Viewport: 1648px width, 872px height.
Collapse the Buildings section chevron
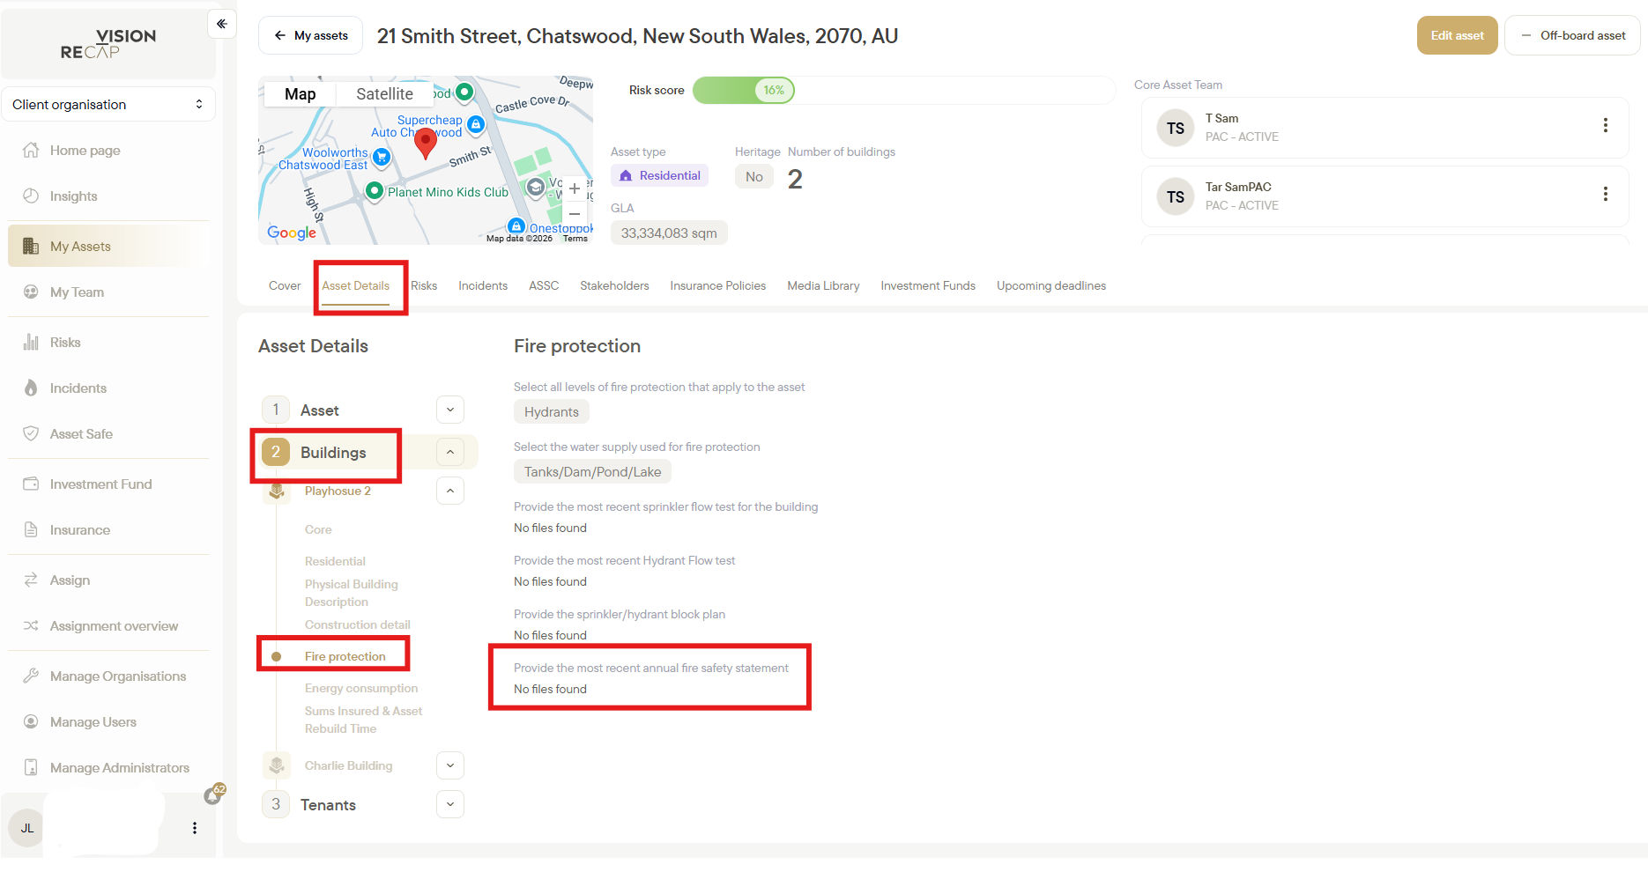tap(450, 452)
